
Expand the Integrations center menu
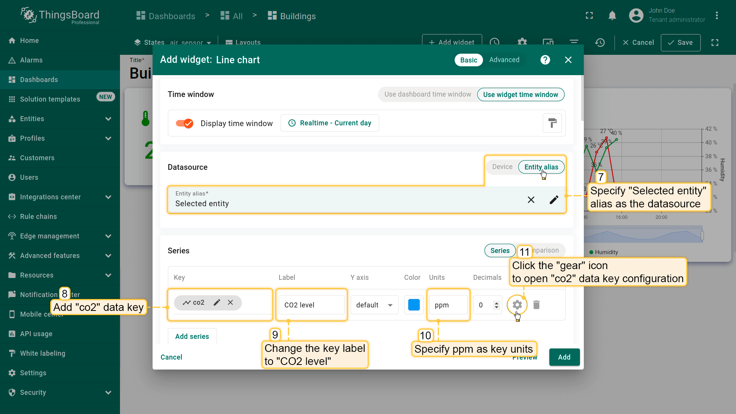coord(108,197)
